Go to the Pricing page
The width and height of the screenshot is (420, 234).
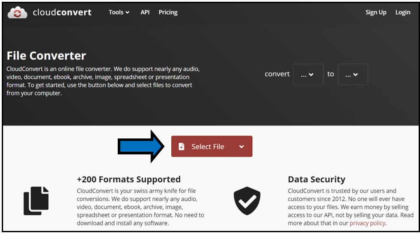coord(168,12)
